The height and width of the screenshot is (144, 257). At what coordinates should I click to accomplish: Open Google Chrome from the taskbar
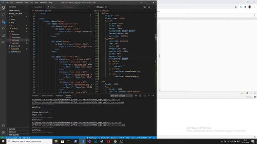(115, 141)
